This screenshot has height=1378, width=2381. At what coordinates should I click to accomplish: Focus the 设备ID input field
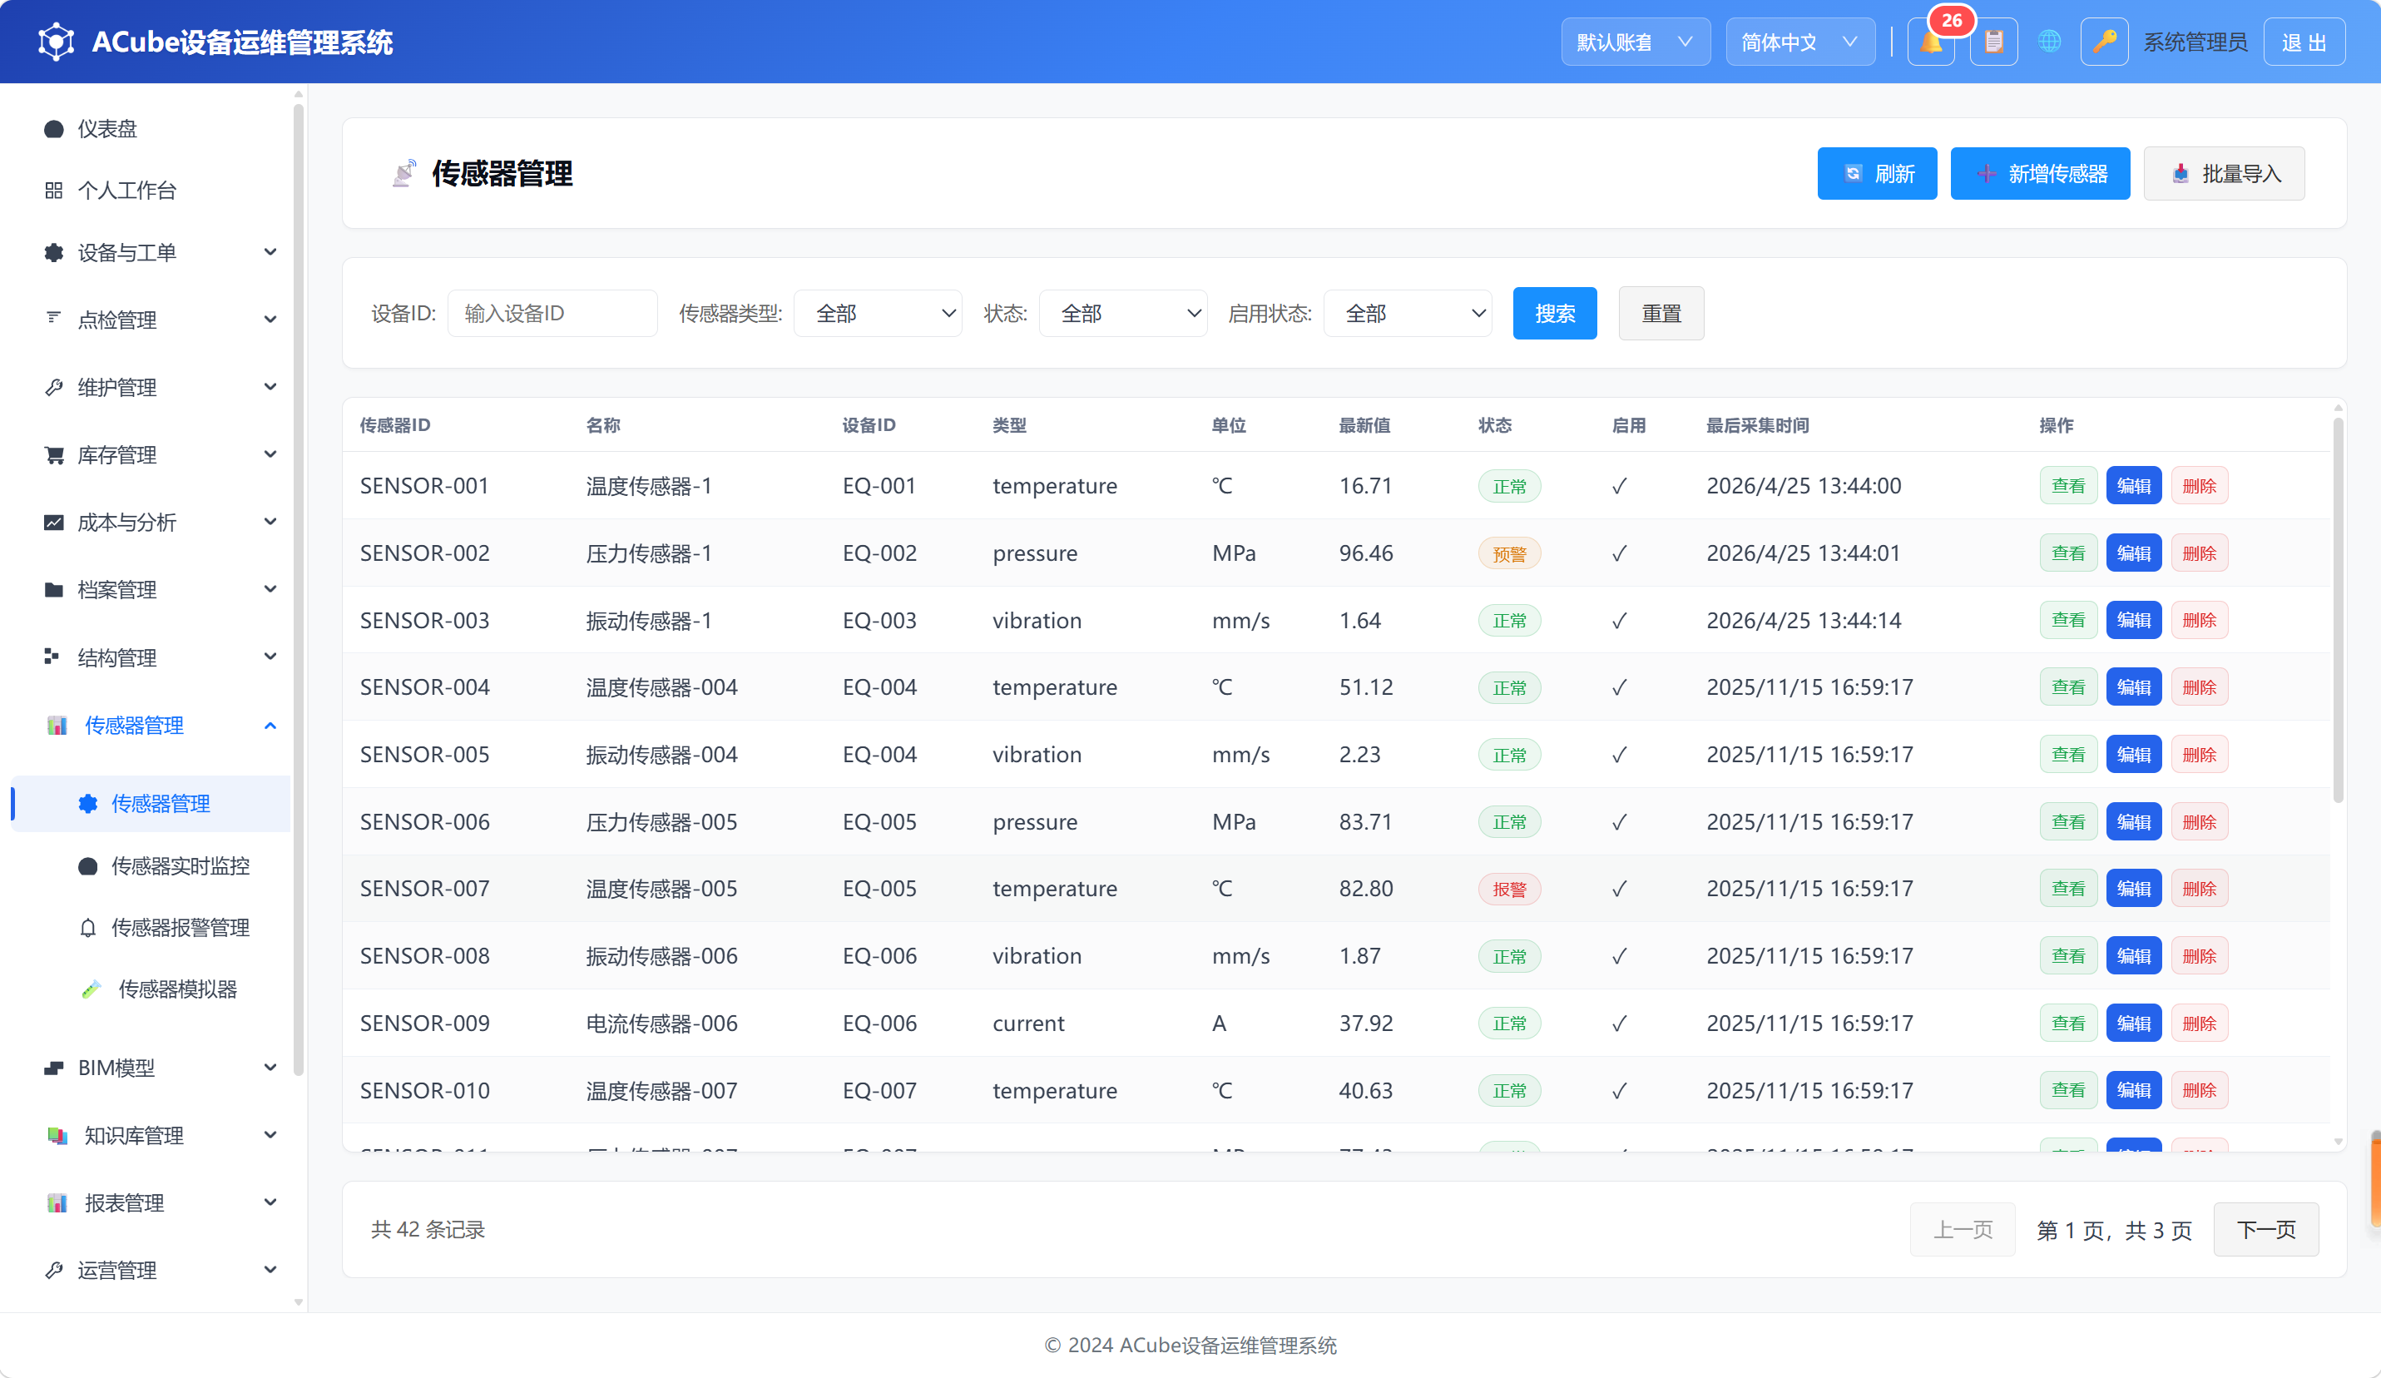click(x=552, y=314)
